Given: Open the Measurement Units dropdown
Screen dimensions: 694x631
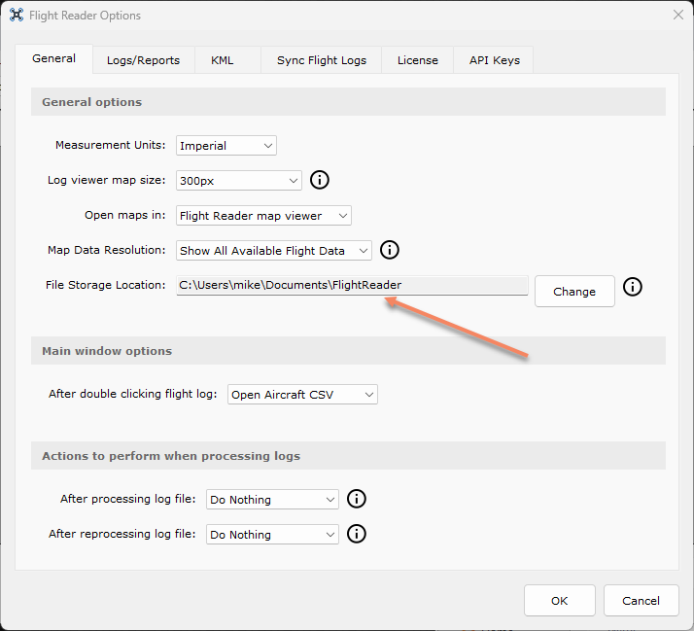Looking at the screenshot, I should pyautogui.click(x=226, y=146).
